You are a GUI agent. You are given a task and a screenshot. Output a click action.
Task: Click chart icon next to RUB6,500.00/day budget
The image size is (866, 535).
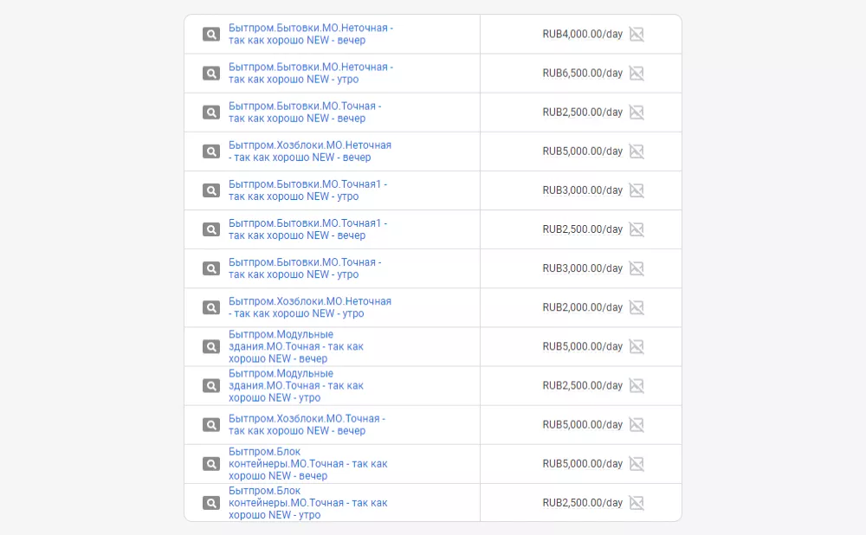pos(637,74)
